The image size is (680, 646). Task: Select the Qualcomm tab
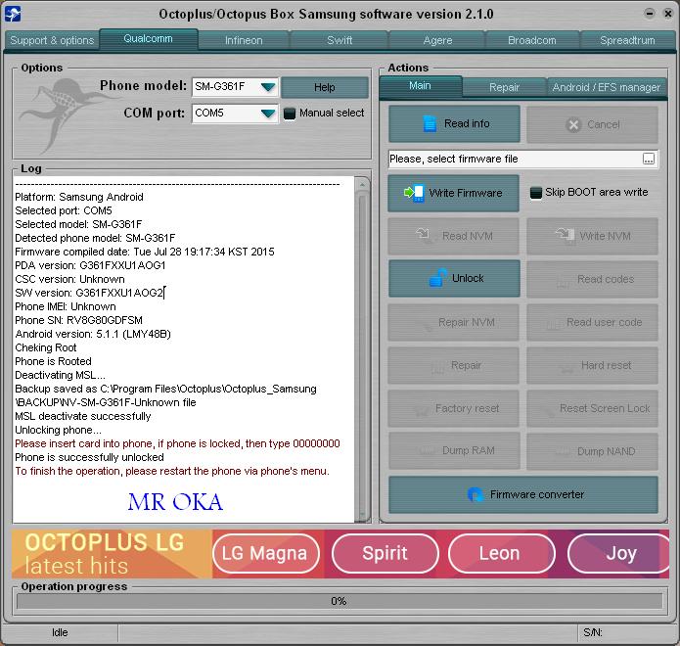149,39
